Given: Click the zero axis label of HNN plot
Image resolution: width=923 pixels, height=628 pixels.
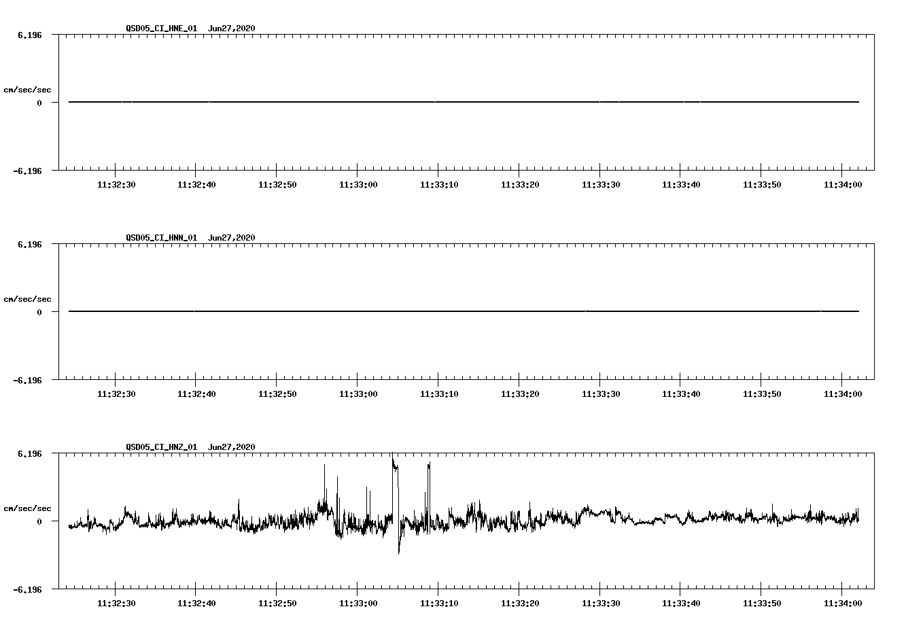Looking at the screenshot, I should coord(39,313).
